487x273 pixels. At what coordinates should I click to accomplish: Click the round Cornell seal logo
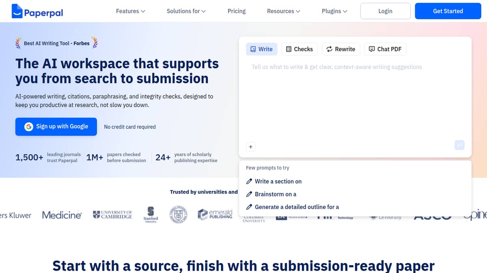pos(178,215)
